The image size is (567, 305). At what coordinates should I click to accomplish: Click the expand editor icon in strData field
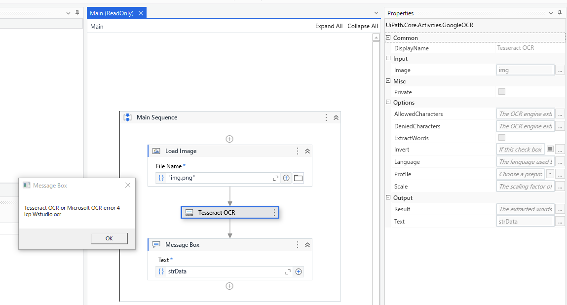pos(288,271)
